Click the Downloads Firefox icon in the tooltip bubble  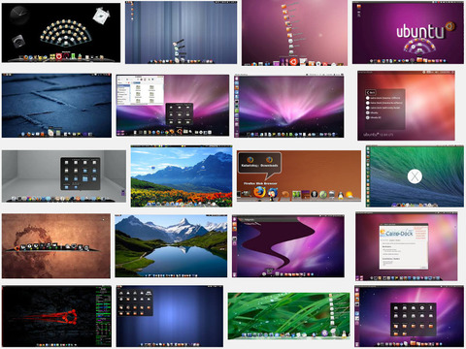coord(269,160)
